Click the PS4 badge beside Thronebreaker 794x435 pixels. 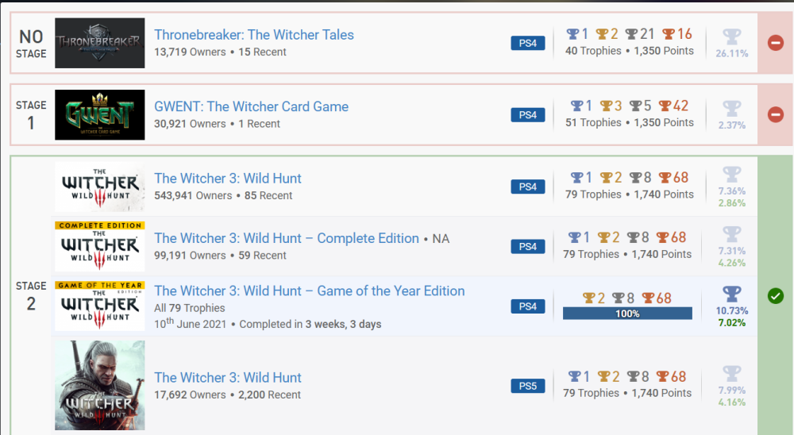(x=528, y=43)
